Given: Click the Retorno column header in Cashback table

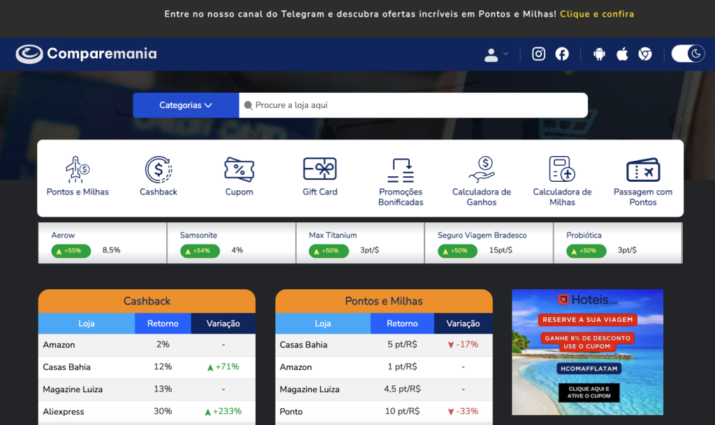Looking at the screenshot, I should point(163,323).
